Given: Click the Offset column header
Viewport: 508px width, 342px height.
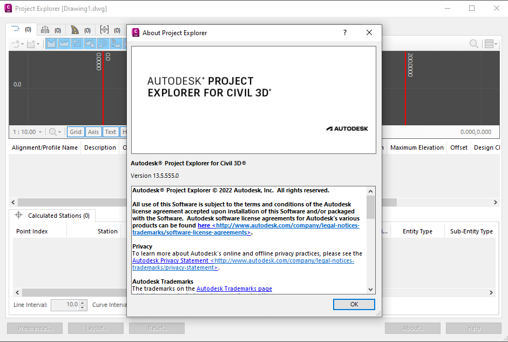Looking at the screenshot, I should click(x=459, y=147).
